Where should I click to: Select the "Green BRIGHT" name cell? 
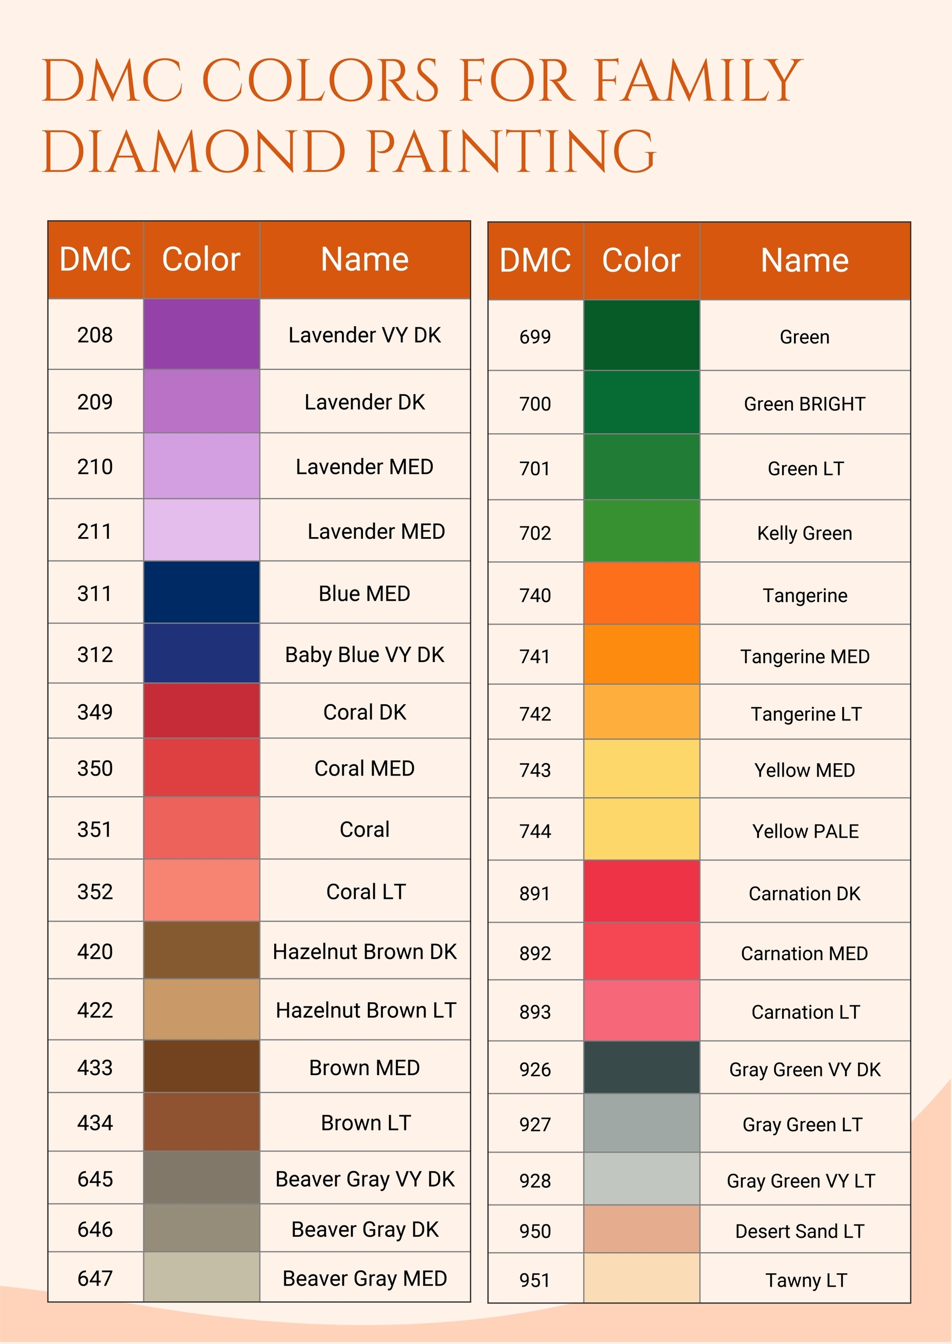[804, 404]
